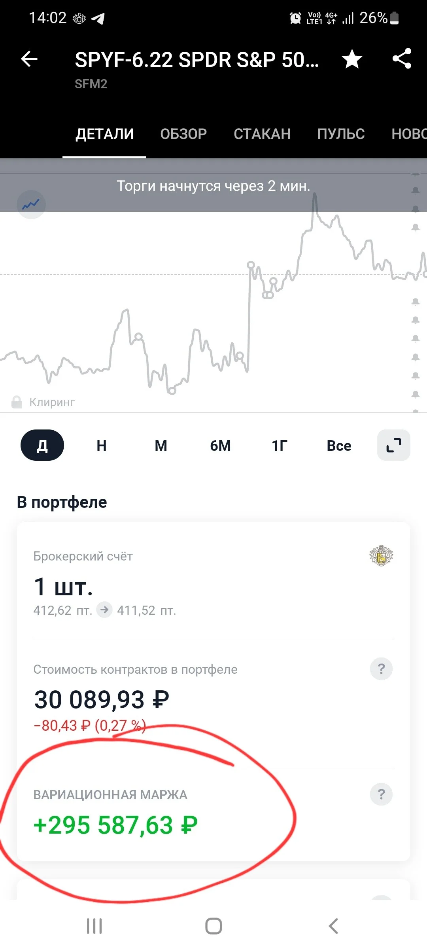Select the Н weekly chart period

pyautogui.click(x=102, y=446)
